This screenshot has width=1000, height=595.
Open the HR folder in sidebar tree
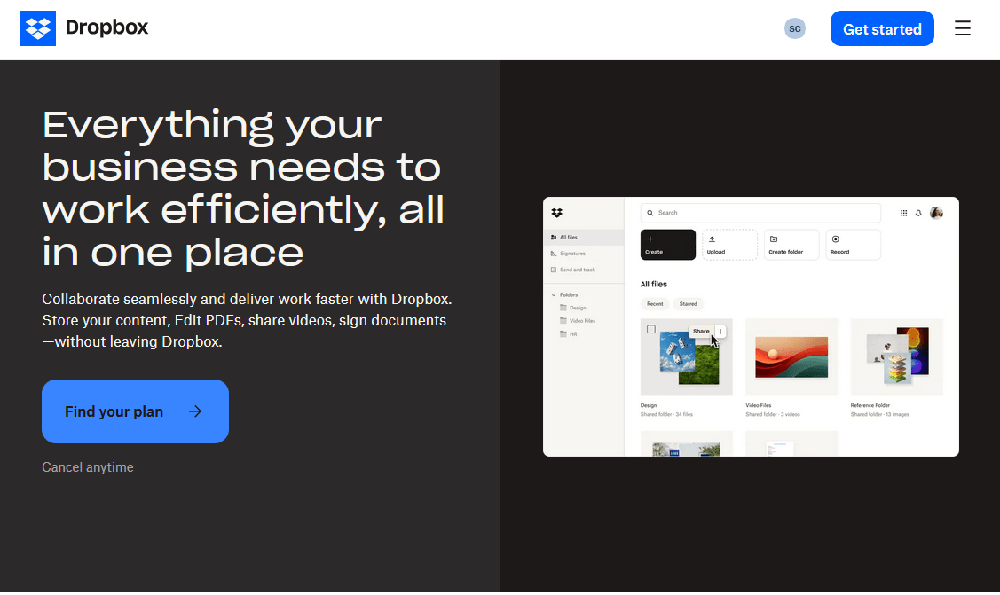569,334
